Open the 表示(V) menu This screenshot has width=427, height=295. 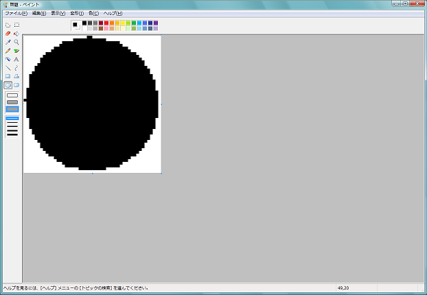click(58, 13)
